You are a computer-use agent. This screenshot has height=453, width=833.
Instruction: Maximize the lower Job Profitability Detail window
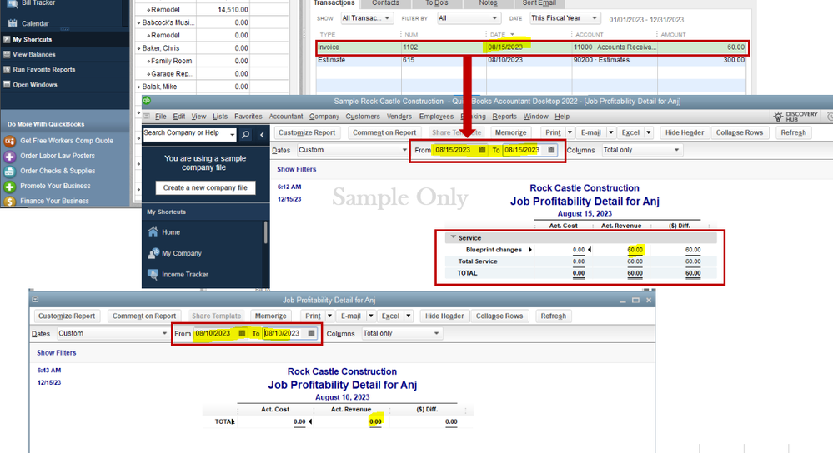[635, 301]
